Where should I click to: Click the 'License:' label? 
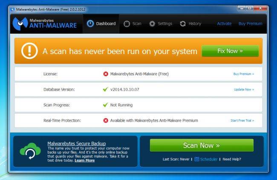pyautogui.click(x=50, y=74)
